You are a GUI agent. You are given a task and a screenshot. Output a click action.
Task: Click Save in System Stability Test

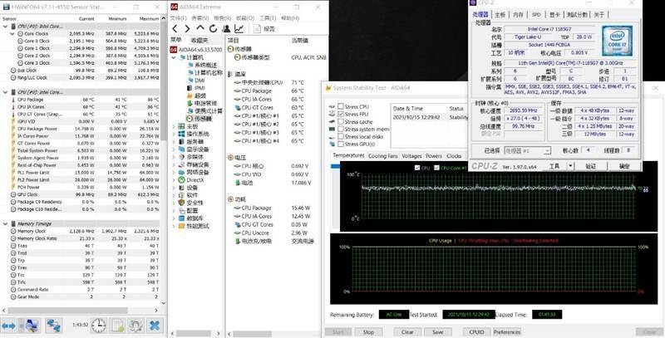point(438,331)
